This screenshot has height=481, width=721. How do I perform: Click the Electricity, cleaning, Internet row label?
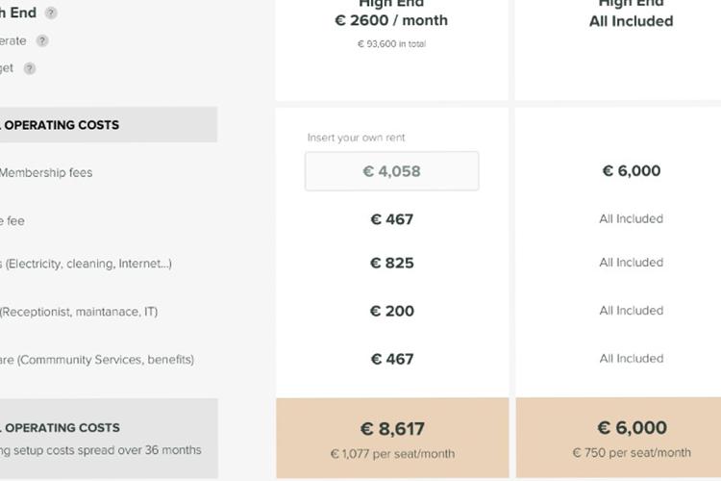click(86, 264)
